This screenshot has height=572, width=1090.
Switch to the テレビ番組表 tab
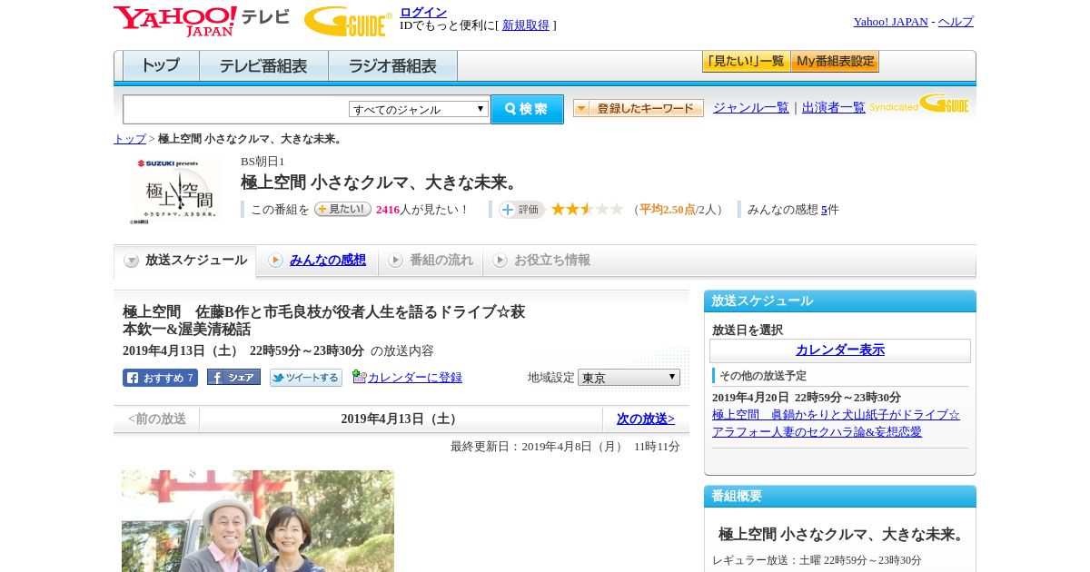pos(263,66)
